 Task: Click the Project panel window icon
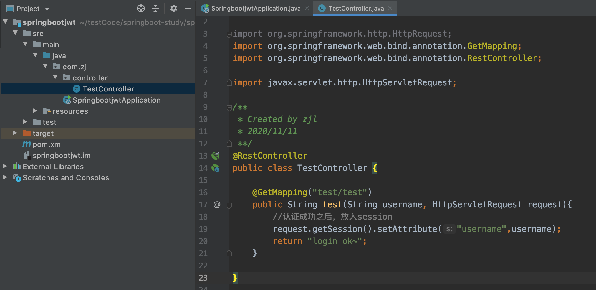click(x=10, y=9)
